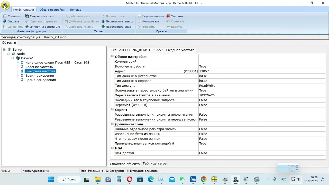The width and height of the screenshot is (329, 185).
Task: Switch to Таблица тегов tab
Action: coord(154,163)
